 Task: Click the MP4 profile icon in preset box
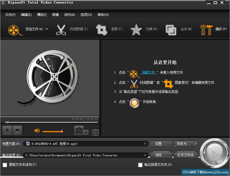tap(27, 143)
